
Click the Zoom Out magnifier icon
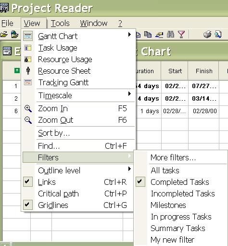coord(28,120)
